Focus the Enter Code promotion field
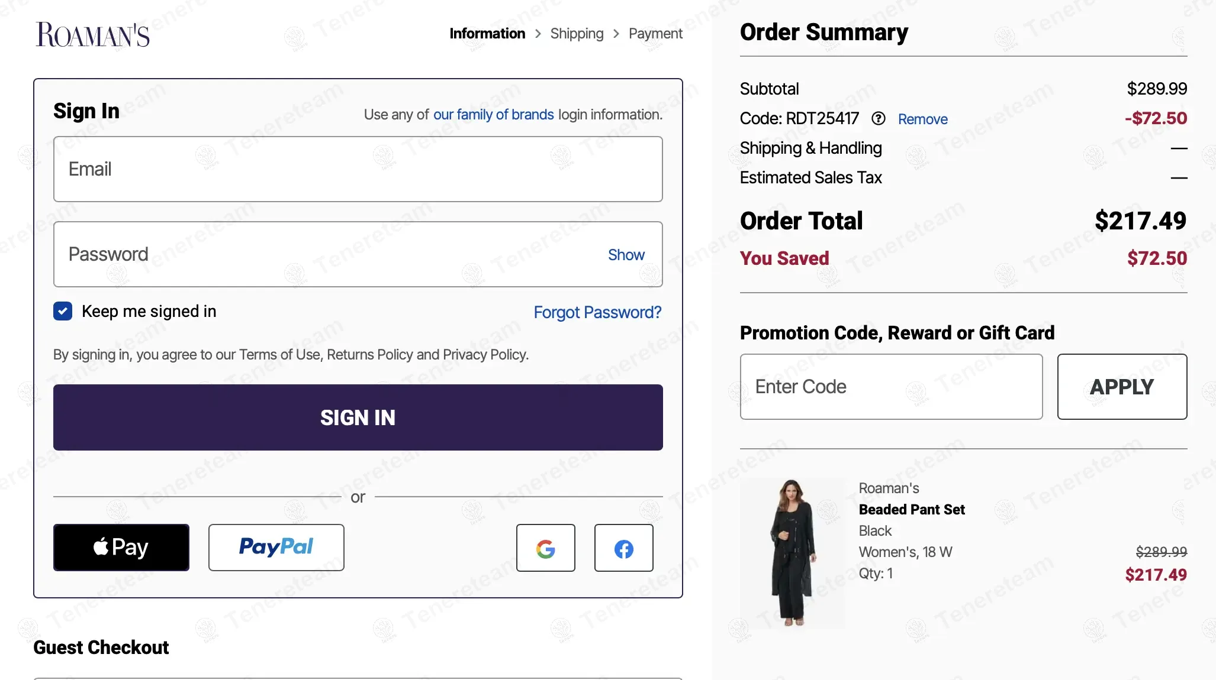This screenshot has width=1216, height=680. [x=891, y=387]
